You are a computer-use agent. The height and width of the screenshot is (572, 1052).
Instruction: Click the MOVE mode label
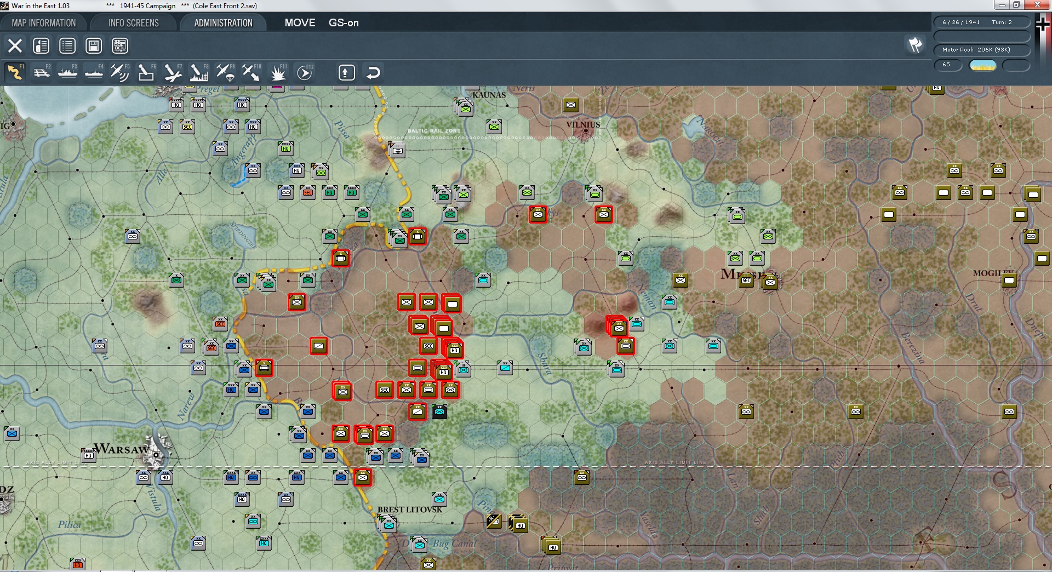(300, 23)
